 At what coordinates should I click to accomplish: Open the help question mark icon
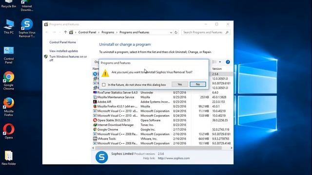point(228,62)
